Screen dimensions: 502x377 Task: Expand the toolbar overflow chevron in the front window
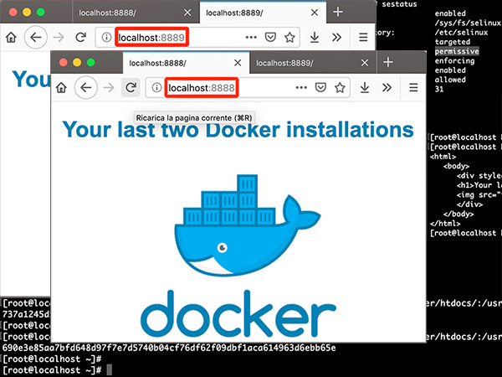pyautogui.click(x=387, y=88)
